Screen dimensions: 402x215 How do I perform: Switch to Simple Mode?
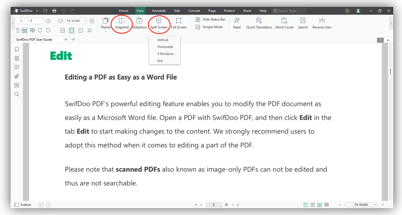pos(209,27)
